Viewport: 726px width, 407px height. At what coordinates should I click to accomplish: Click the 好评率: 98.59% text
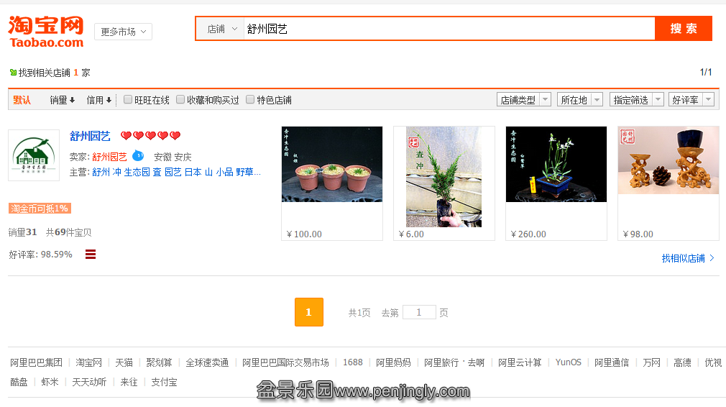point(40,255)
